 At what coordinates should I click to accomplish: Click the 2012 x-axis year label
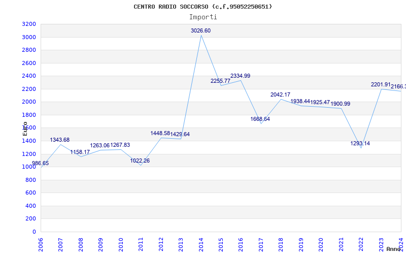[161, 245]
